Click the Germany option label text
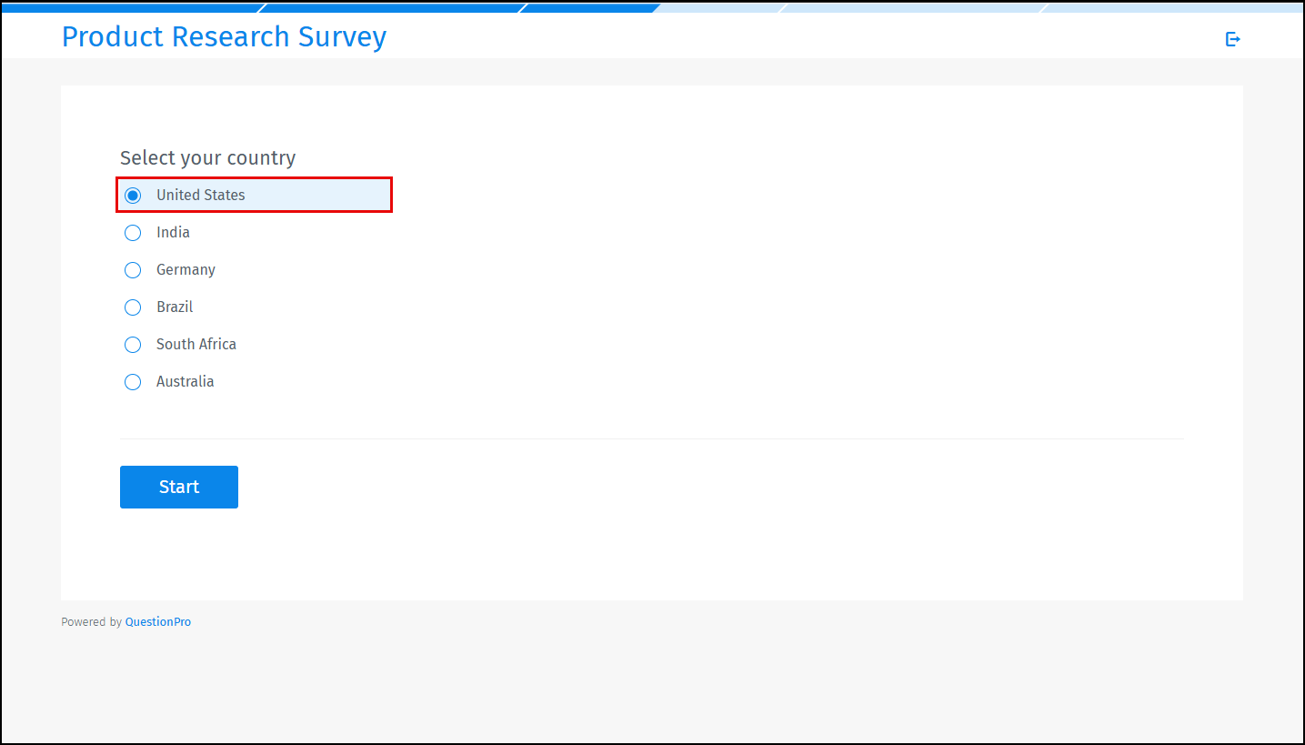 click(x=186, y=269)
